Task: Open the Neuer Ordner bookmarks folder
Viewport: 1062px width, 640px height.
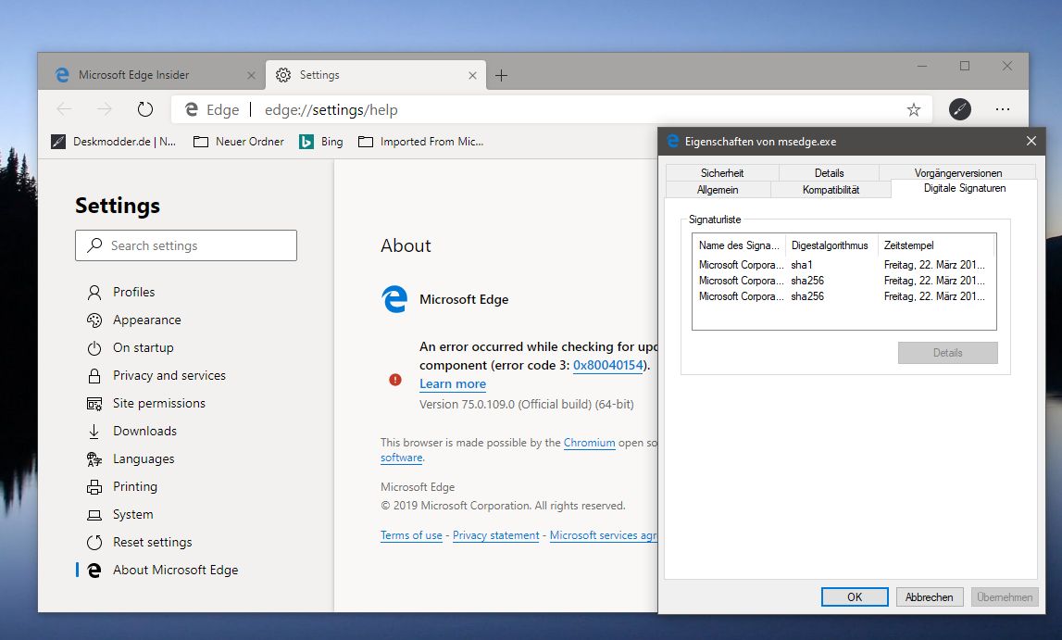Action: pos(238,142)
